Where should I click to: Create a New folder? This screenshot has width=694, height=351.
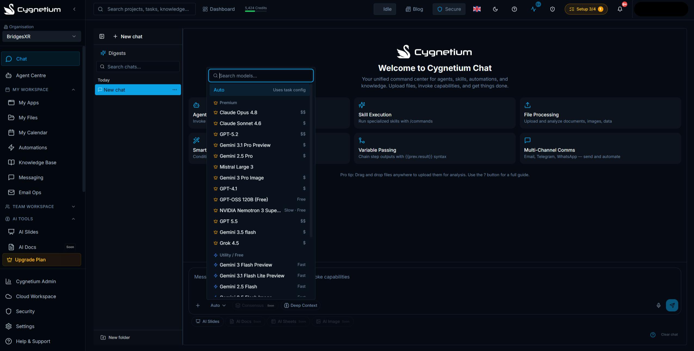point(115,337)
